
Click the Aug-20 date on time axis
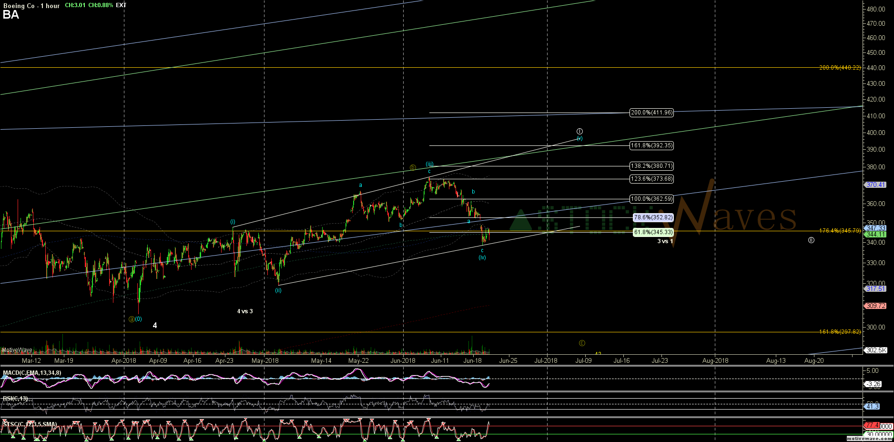[814, 360]
